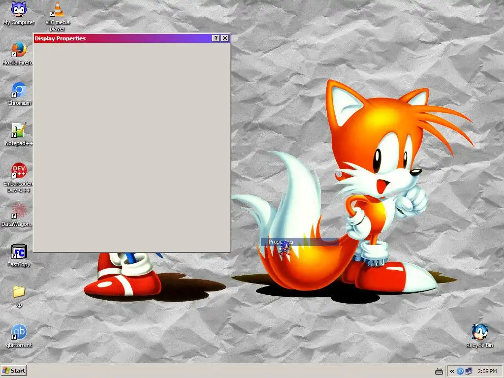
Task: Click the network connection tray icon
Action: 469,371
